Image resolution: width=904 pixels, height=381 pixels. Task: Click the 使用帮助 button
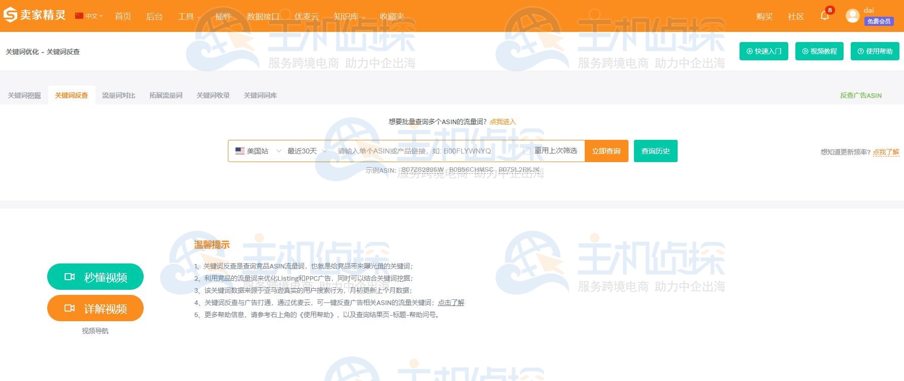pos(875,51)
